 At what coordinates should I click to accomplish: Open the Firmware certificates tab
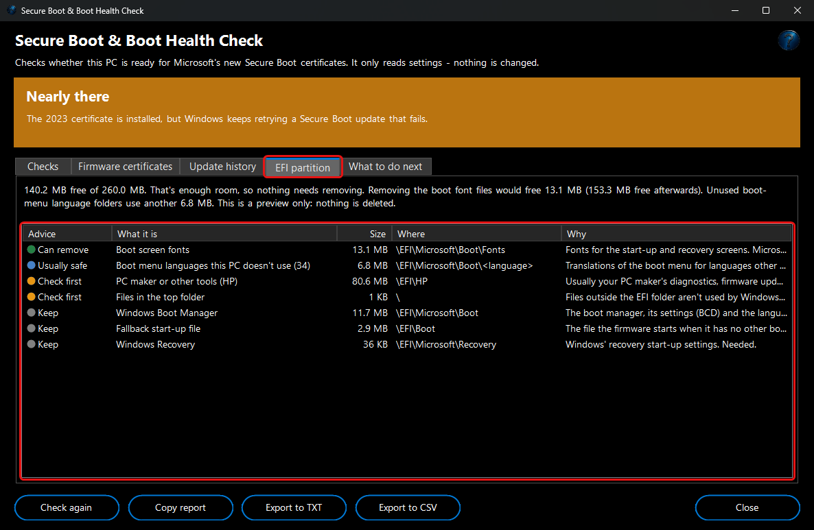coord(125,167)
